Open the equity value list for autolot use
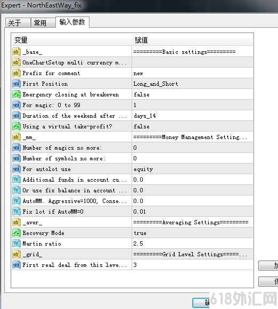Image resolution: width=278 pixels, height=309 pixels. click(192, 169)
